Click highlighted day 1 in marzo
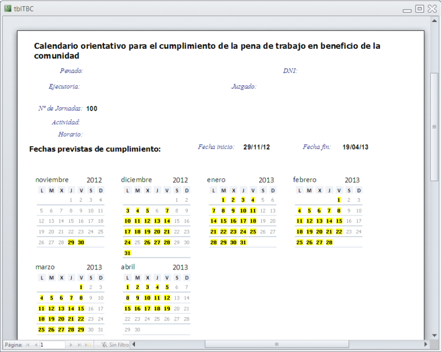Screen dimensions: 441x352 coord(81,287)
